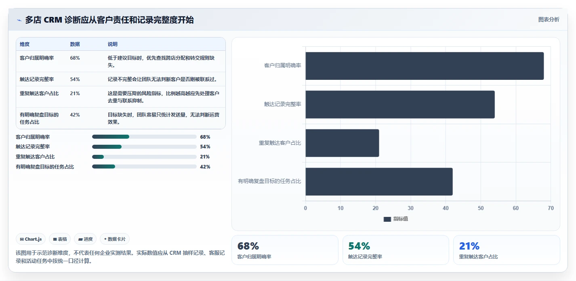Click the 进度 chip

click(x=85, y=239)
